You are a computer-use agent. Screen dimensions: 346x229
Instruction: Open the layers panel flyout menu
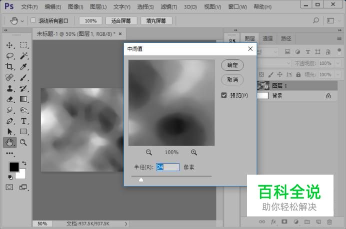click(x=339, y=38)
